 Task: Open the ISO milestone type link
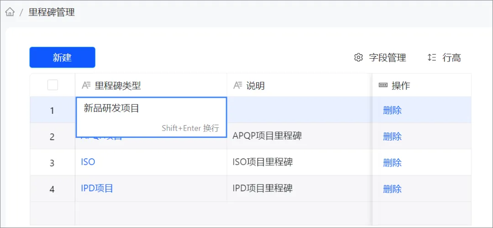(x=88, y=162)
